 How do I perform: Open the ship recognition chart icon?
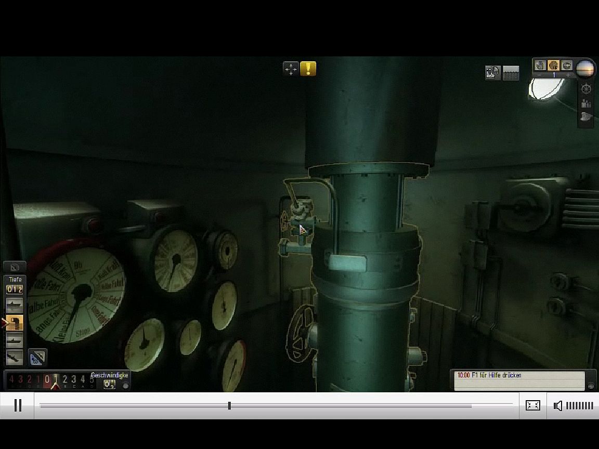pos(493,73)
